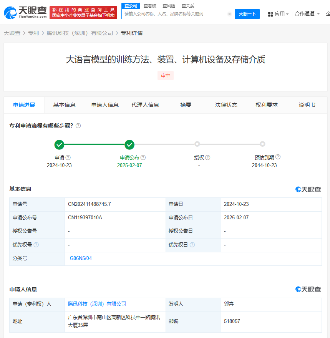This screenshot has height=338, width=330.
Task: Click 申请公布日 value 2025-02-07 in table
Action: click(236, 217)
